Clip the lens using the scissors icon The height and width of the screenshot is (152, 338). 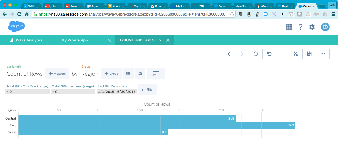(x=295, y=54)
